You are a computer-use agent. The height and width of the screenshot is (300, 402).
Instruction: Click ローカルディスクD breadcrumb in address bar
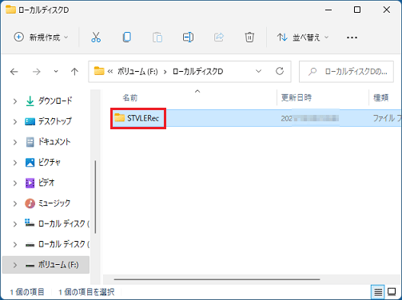198,72
